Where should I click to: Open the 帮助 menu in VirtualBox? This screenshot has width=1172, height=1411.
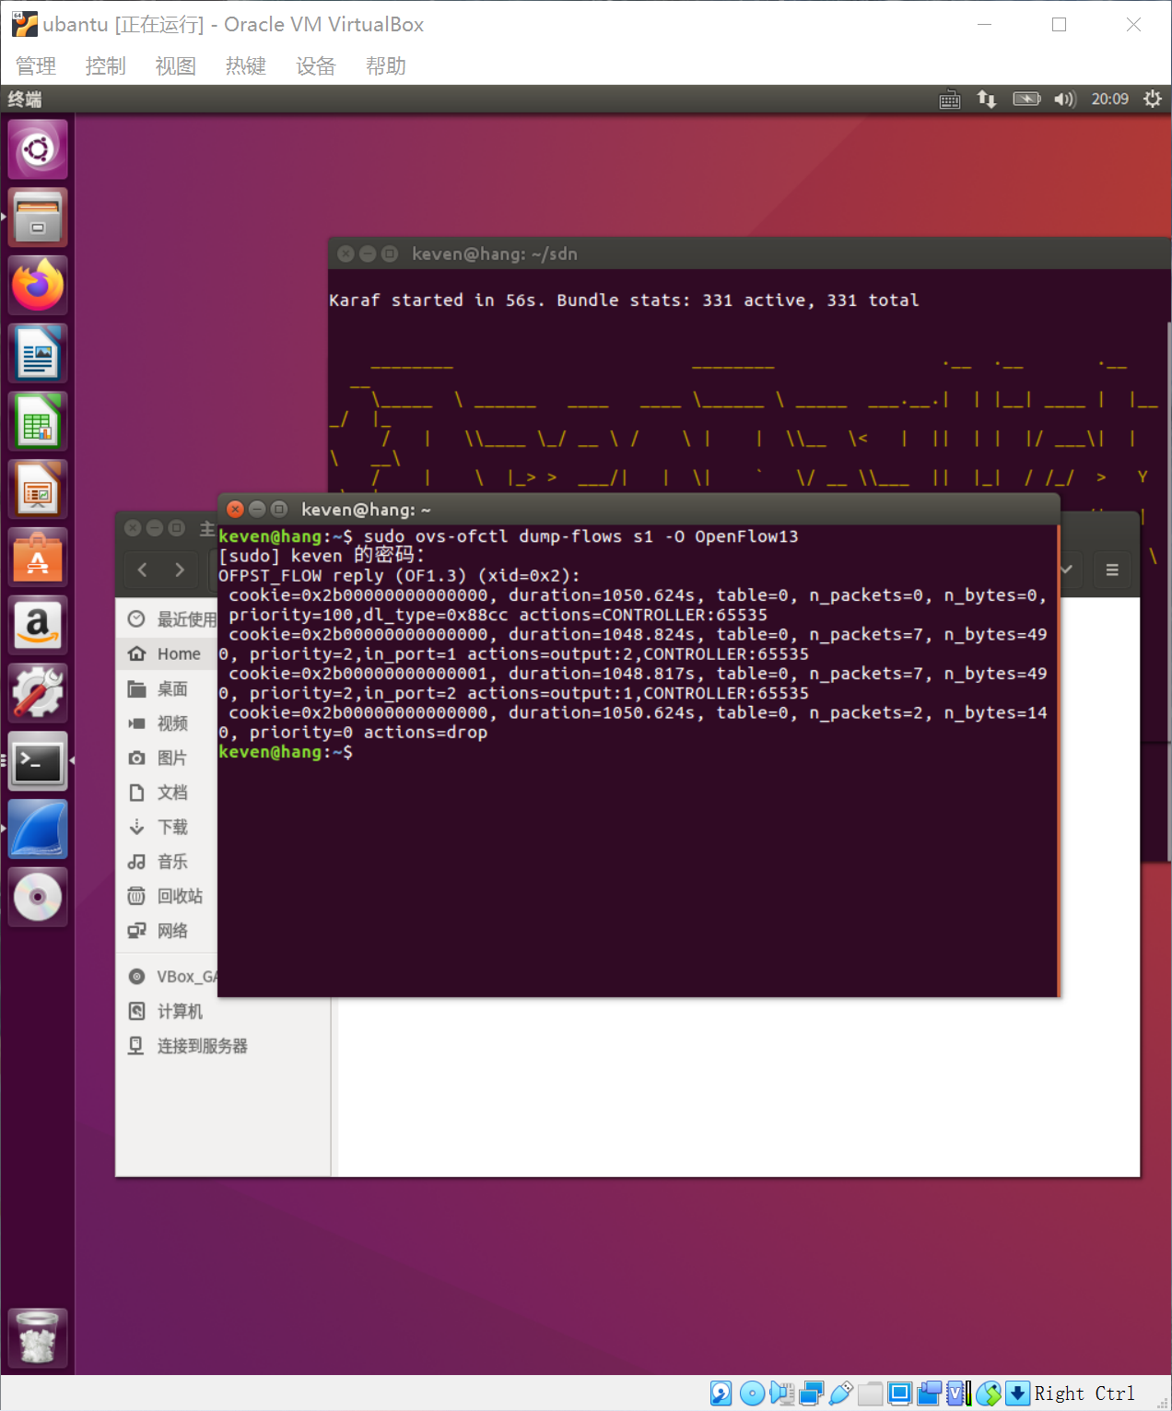pos(386,66)
